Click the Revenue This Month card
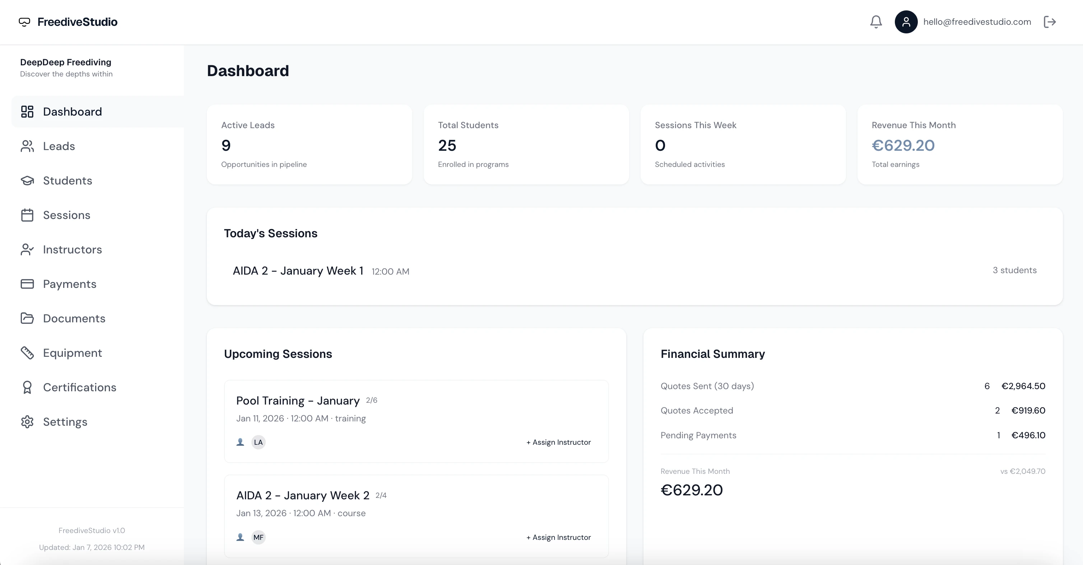Image resolution: width=1083 pixels, height=565 pixels. point(961,145)
